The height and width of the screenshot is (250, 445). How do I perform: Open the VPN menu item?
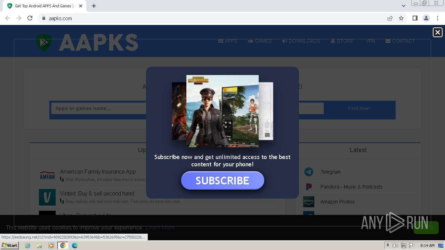370,41
